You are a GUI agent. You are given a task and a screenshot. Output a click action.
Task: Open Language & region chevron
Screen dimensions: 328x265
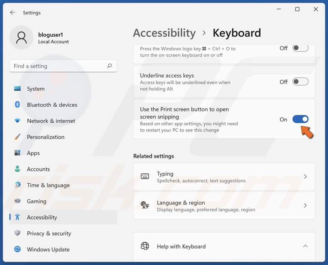tap(305, 205)
